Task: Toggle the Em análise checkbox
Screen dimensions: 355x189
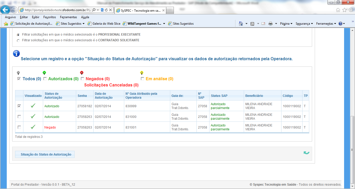Action: (x=142, y=79)
